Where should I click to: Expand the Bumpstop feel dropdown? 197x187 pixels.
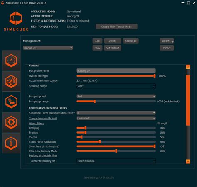coord(116,96)
